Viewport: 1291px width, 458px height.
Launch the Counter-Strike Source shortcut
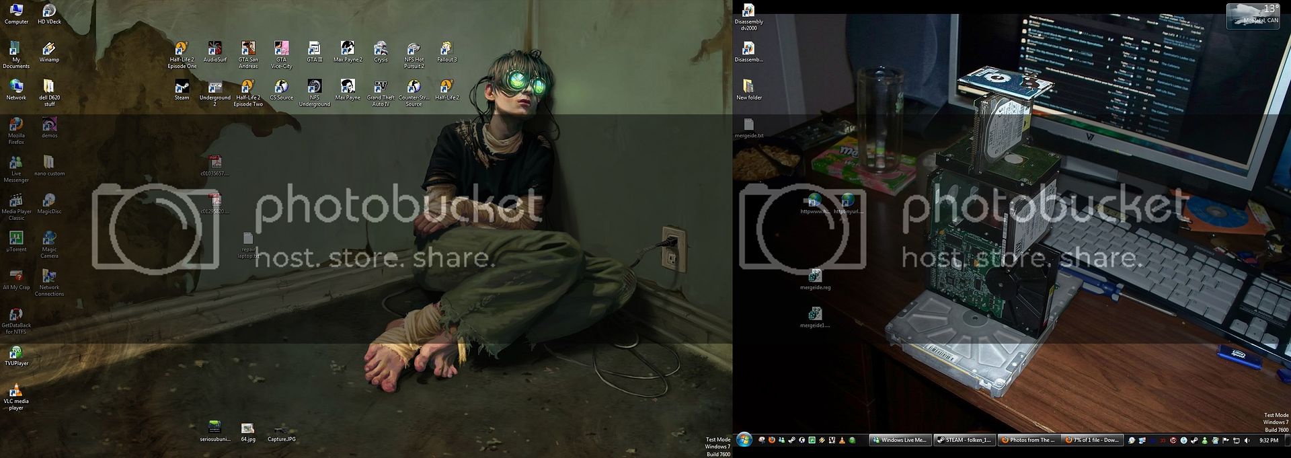pyautogui.click(x=414, y=93)
